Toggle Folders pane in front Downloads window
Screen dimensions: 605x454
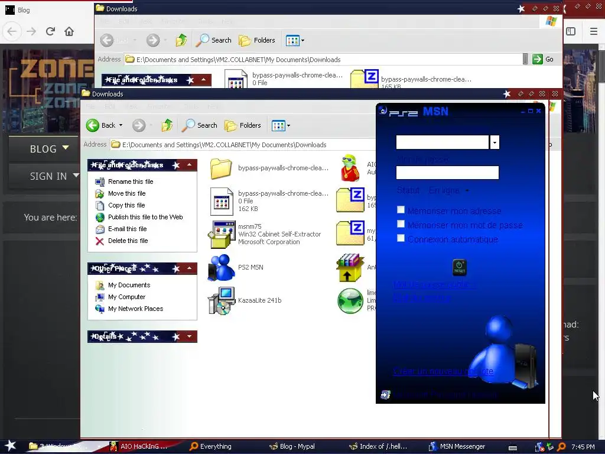243,125
